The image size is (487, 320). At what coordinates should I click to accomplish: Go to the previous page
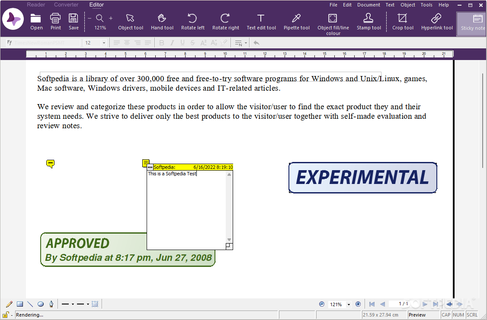tap(383, 304)
